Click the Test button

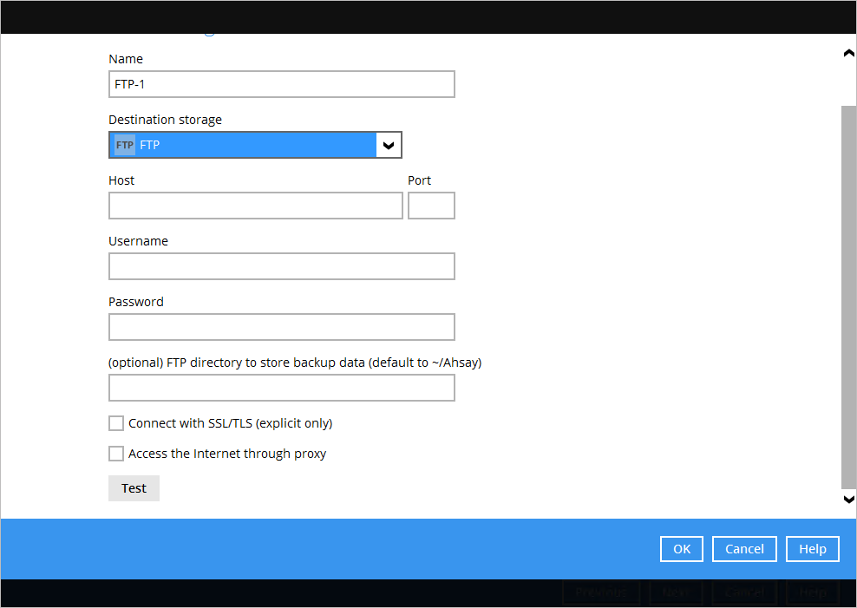click(134, 488)
